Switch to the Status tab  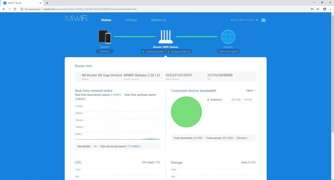point(106,20)
